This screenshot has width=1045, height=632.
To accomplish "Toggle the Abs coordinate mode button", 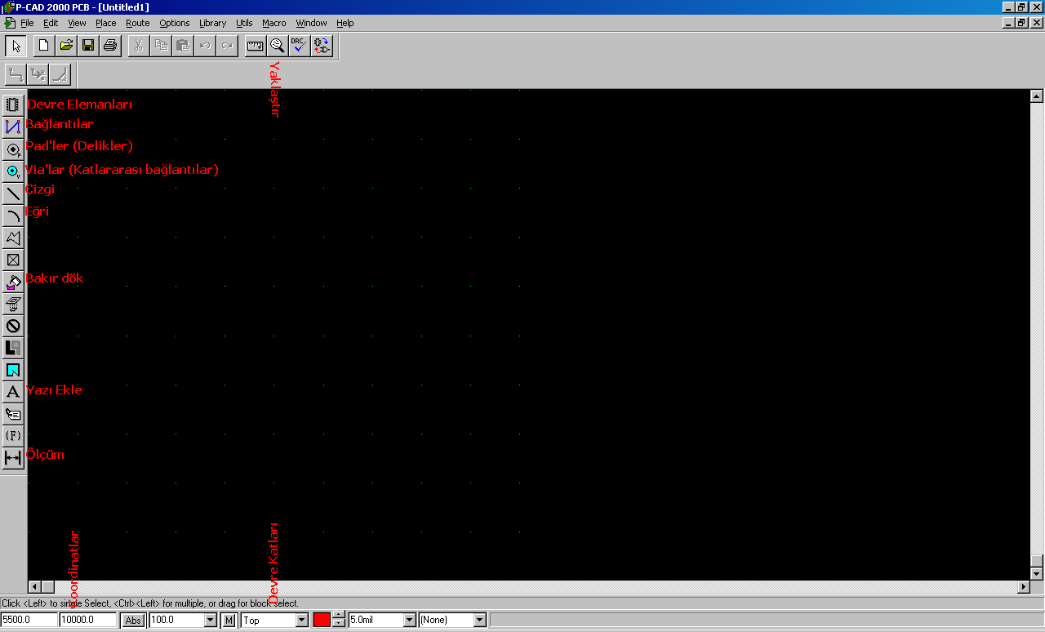I will 133,621.
